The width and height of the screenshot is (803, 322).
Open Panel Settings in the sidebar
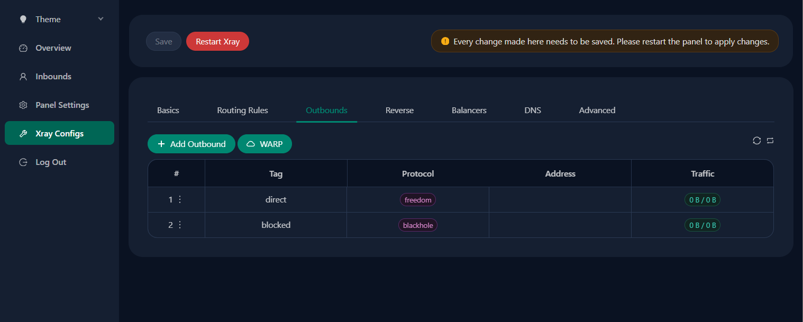62,105
